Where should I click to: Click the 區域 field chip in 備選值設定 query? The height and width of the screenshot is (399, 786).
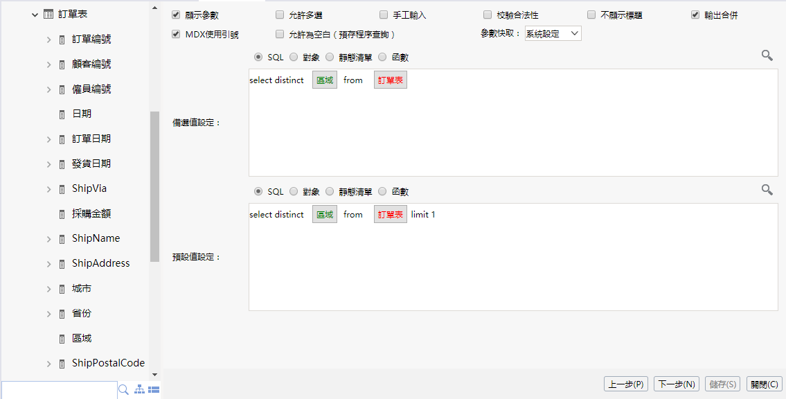(x=324, y=80)
